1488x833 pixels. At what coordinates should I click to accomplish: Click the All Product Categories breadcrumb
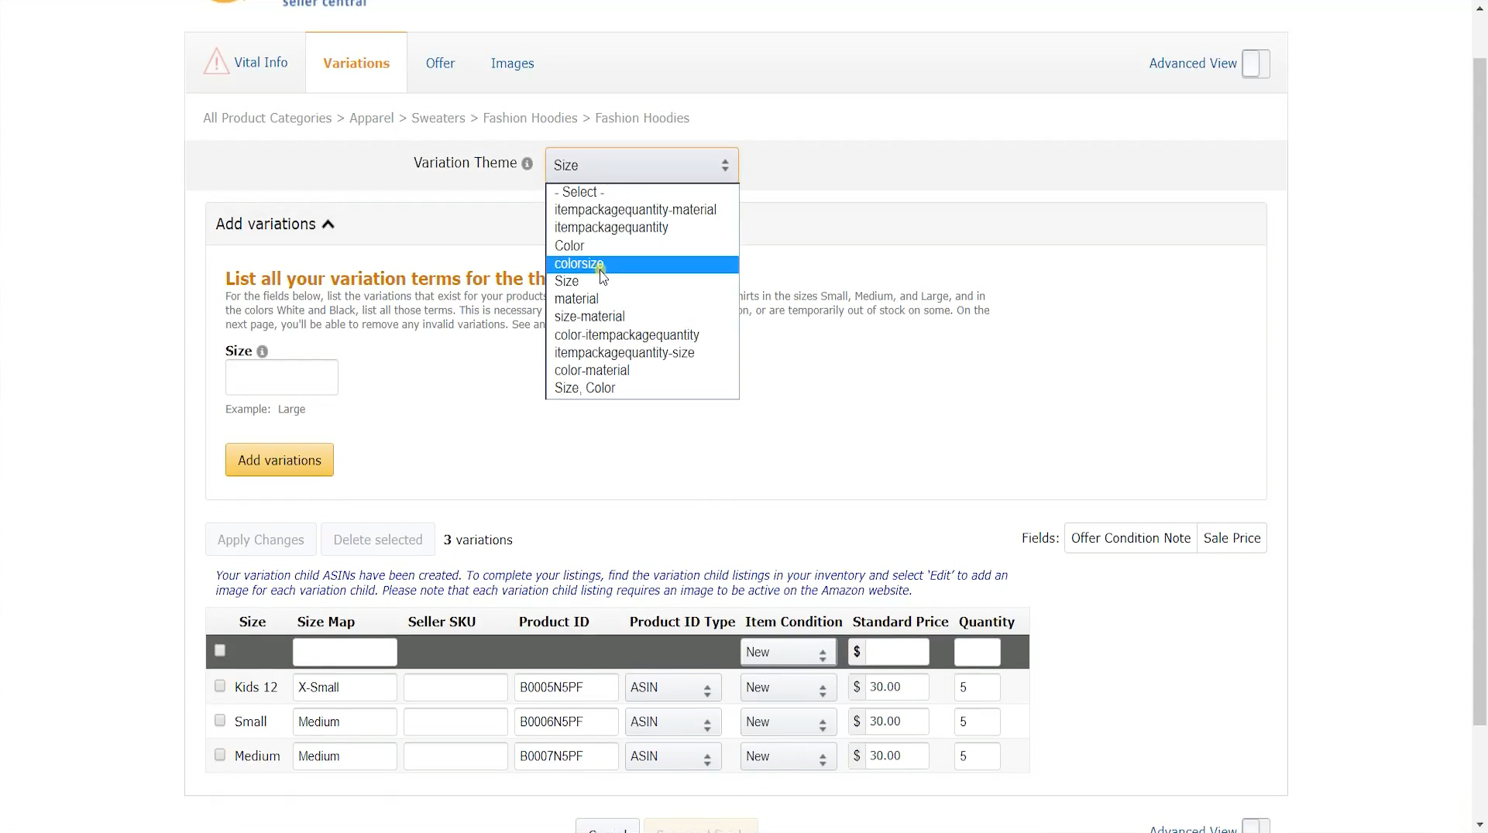[x=267, y=118]
